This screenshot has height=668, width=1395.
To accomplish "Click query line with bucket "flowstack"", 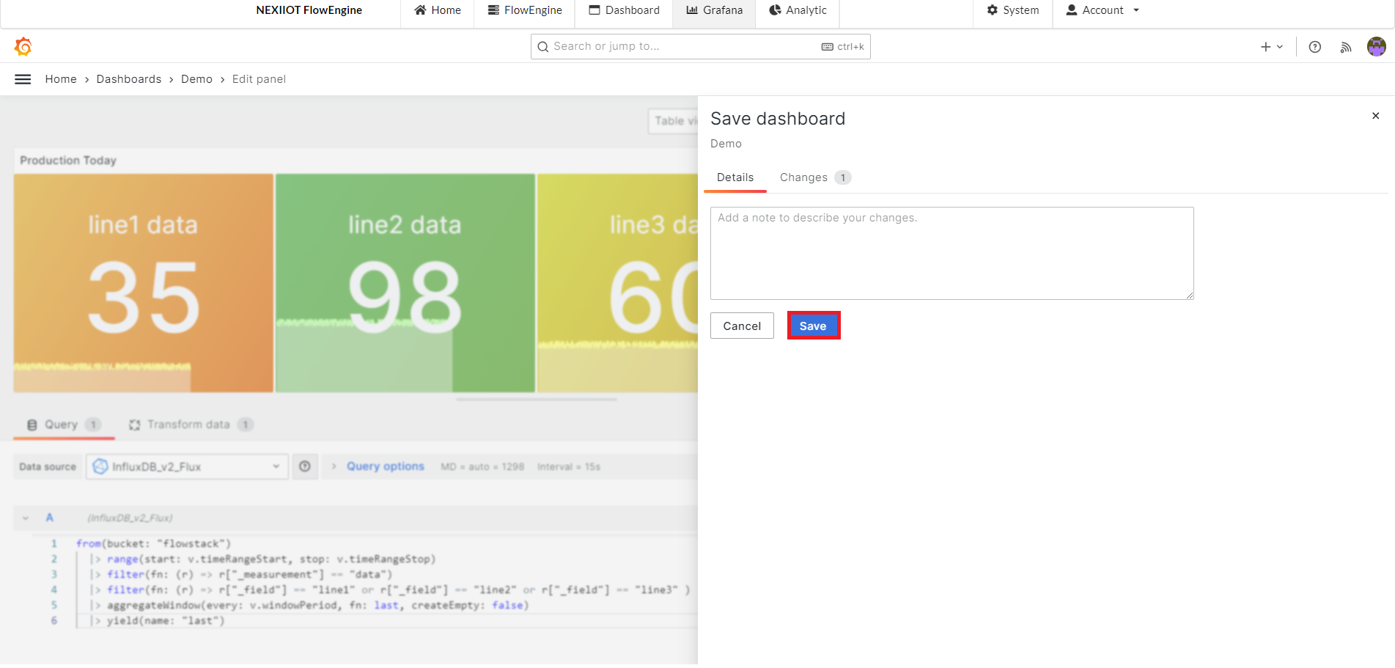I will pyautogui.click(x=154, y=543).
